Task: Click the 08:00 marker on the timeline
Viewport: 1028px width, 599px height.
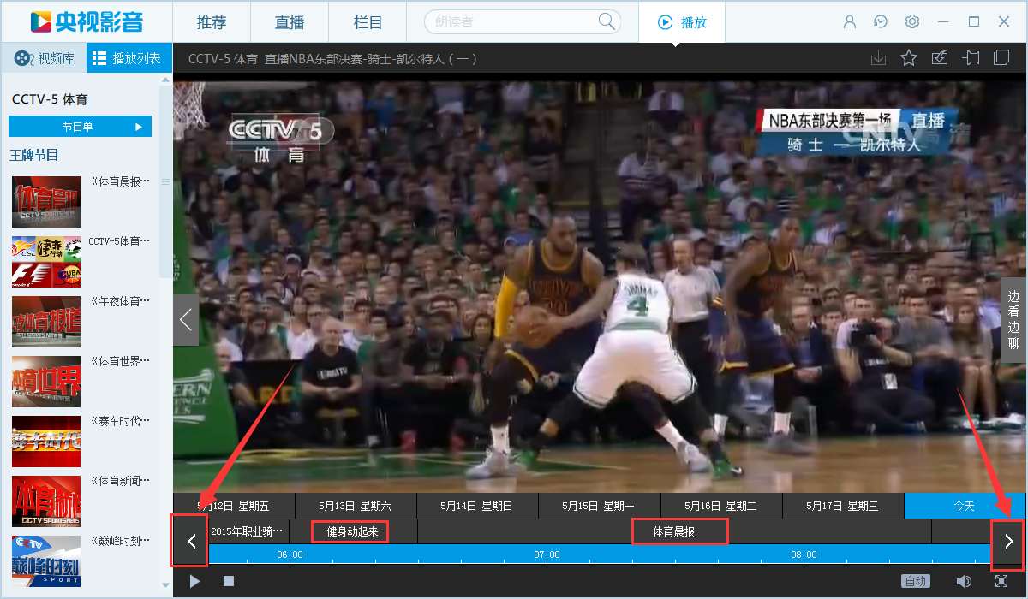Action: click(804, 555)
